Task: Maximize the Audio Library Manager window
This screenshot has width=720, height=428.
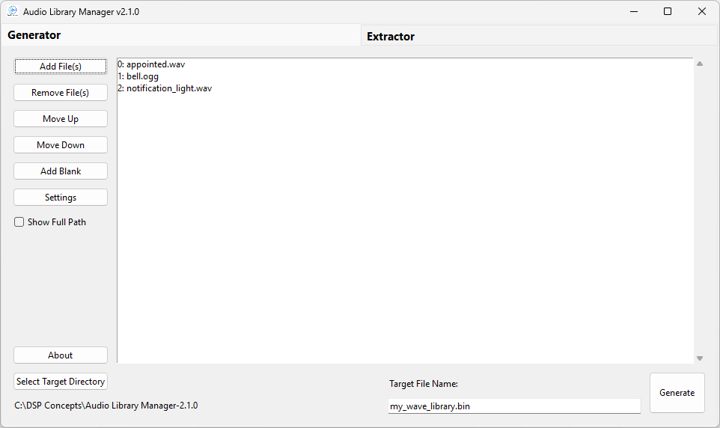Action: [x=668, y=12]
